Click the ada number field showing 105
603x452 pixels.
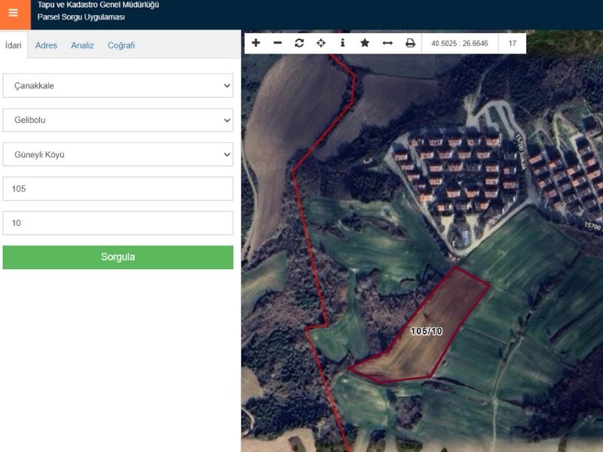tap(117, 188)
